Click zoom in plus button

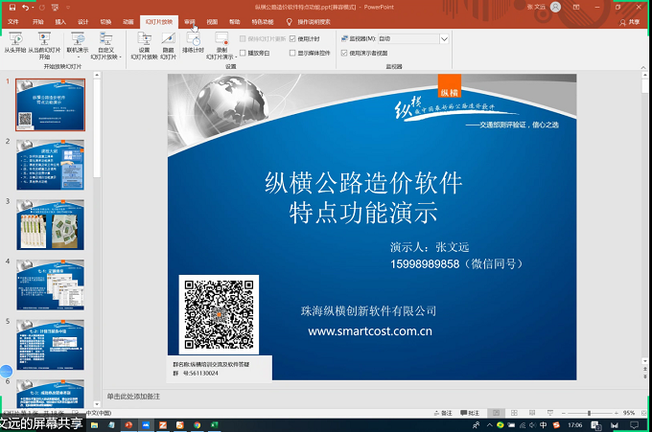pyautogui.click(x=617, y=413)
